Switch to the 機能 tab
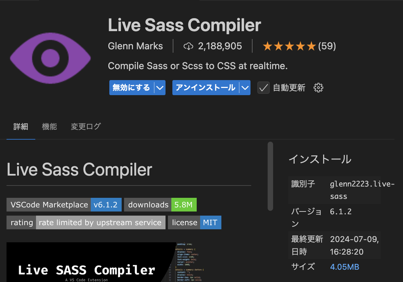The height and width of the screenshot is (282, 403). point(49,127)
